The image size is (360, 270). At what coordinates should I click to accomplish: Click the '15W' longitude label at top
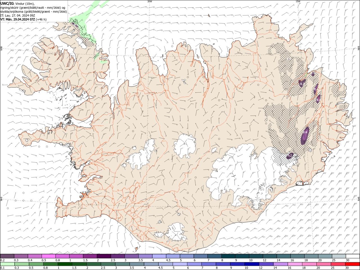(298, 1)
